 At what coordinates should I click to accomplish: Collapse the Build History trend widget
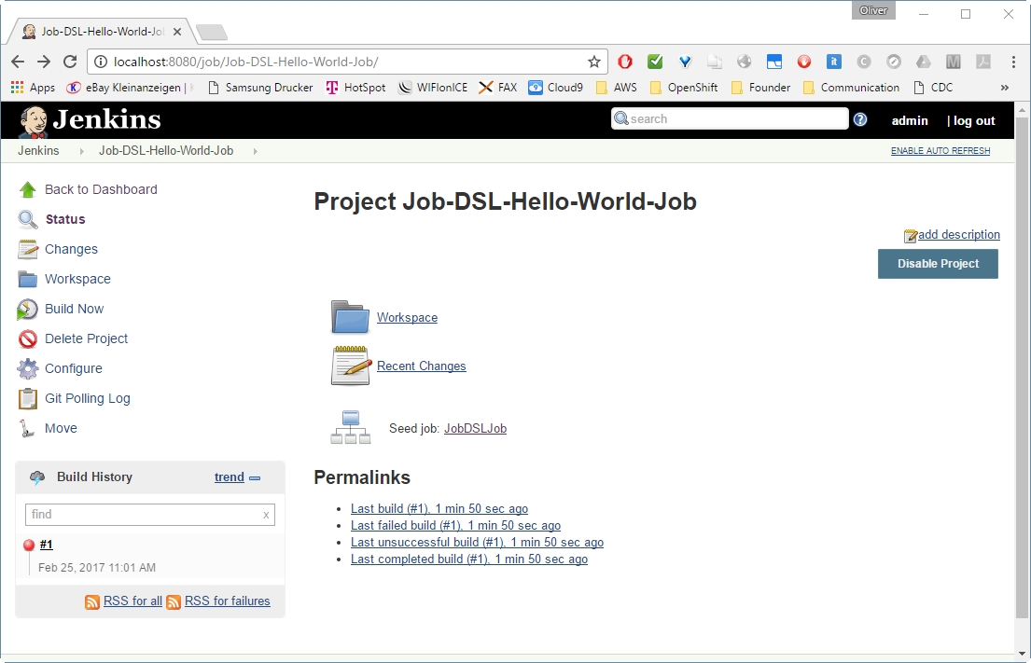pos(255,477)
